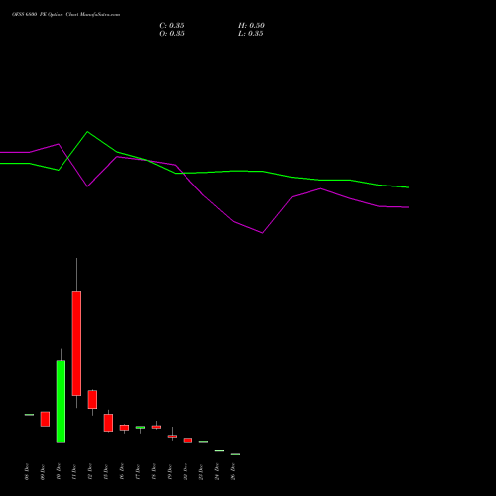
Task: Select the close value "C: 0.35"
Action: 172,26
